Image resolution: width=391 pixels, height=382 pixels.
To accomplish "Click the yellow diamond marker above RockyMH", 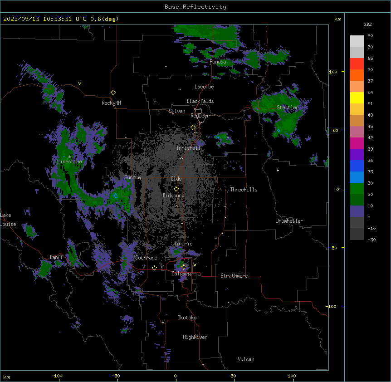I will tap(113, 93).
